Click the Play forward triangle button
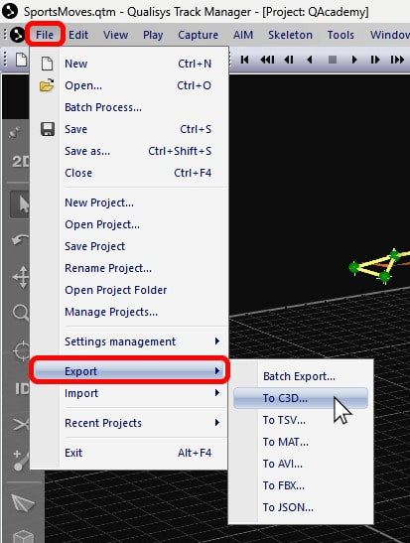The image size is (410, 543). (x=353, y=60)
